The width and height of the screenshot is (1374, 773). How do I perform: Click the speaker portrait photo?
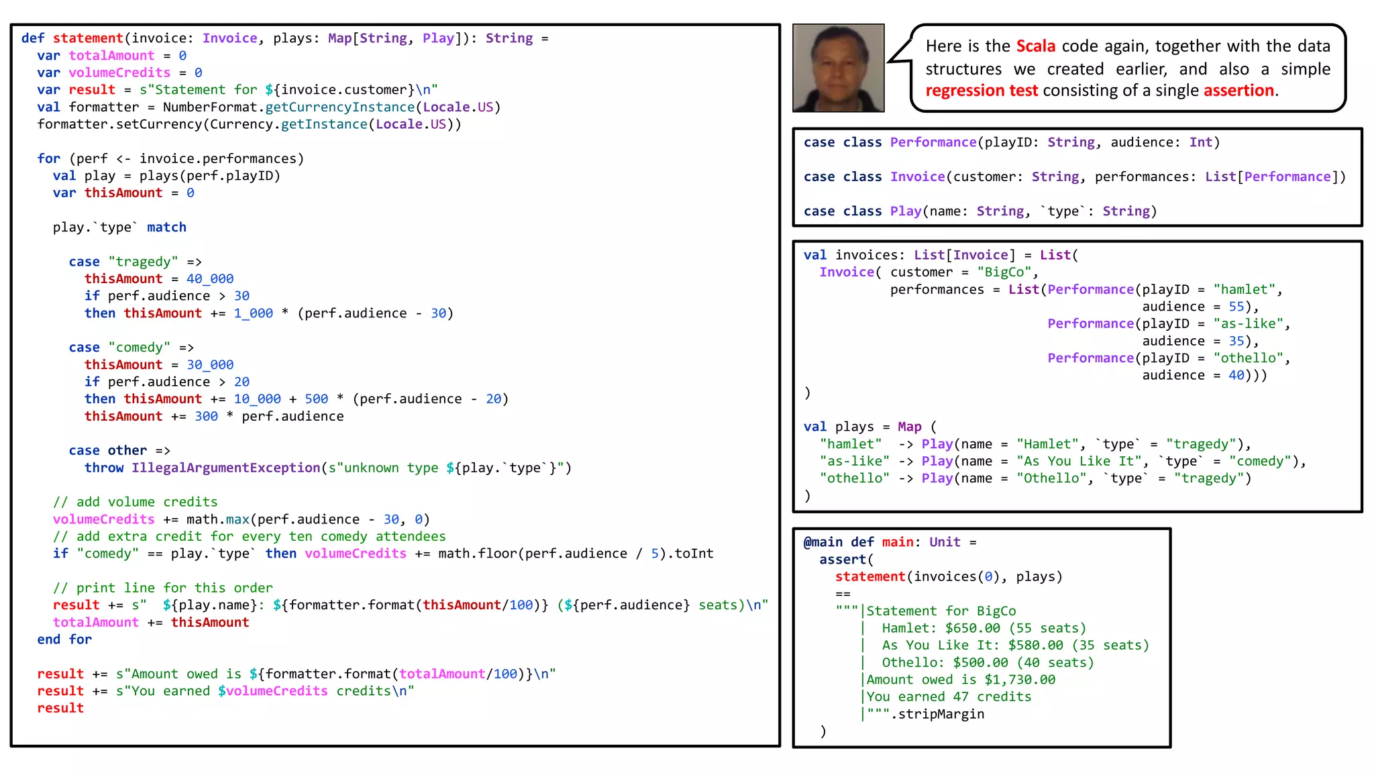pyautogui.click(x=838, y=68)
